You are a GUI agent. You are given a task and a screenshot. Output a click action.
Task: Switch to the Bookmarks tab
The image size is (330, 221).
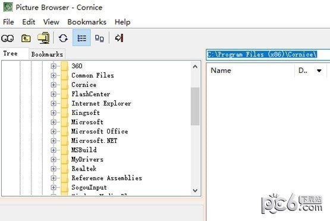47,54
